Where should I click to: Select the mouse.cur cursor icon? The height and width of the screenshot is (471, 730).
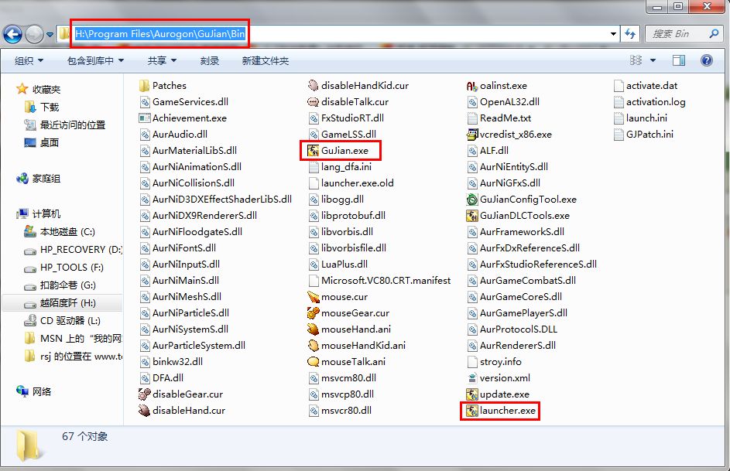click(x=313, y=297)
